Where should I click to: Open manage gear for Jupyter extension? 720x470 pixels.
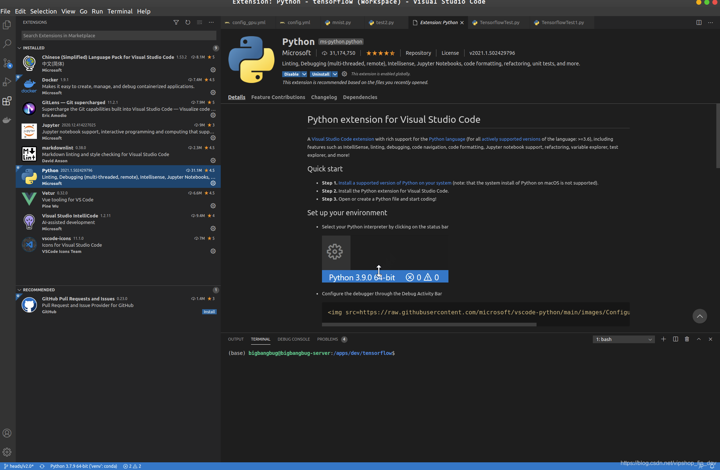point(213,138)
